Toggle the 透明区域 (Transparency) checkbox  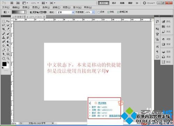point(118,12)
